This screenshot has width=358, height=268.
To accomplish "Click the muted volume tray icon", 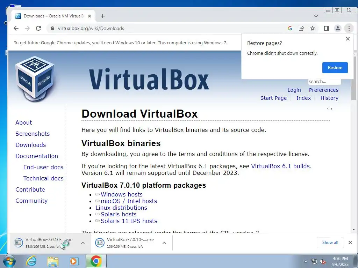I will coord(323,261).
